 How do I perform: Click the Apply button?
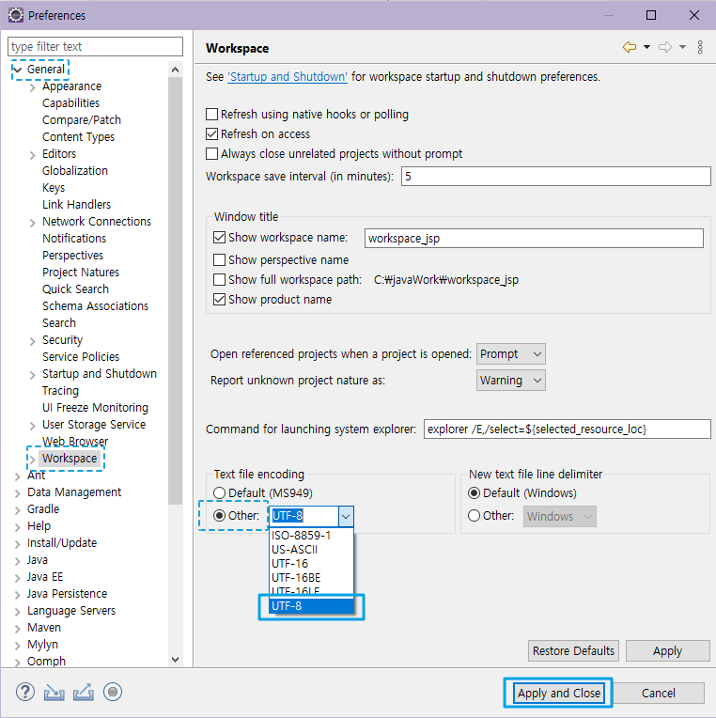pos(667,650)
